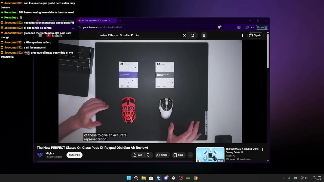Open Windows Start menu

pos(129,178)
